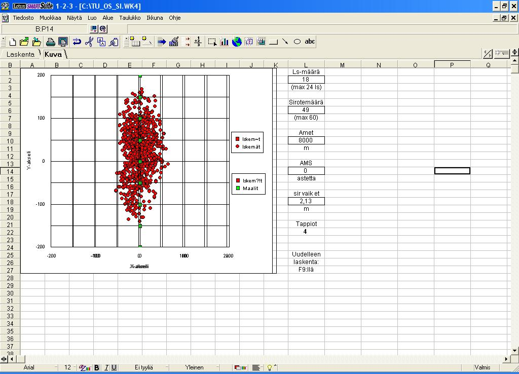This screenshot has height=374, width=519.
Task: Click the Amet cell containing 8000
Action: click(306, 140)
